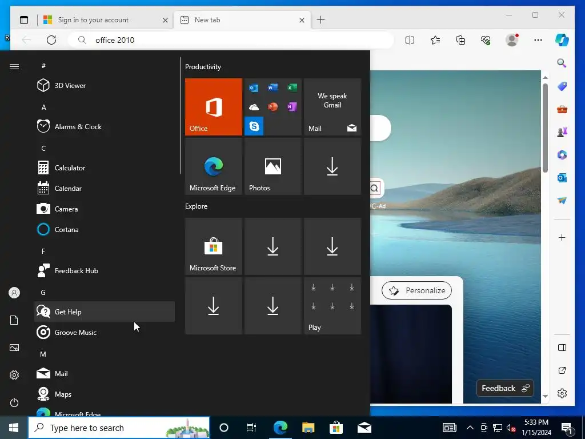Show hidden tray icons chevron
Viewport: 585px width, 439px height.
click(x=470, y=428)
